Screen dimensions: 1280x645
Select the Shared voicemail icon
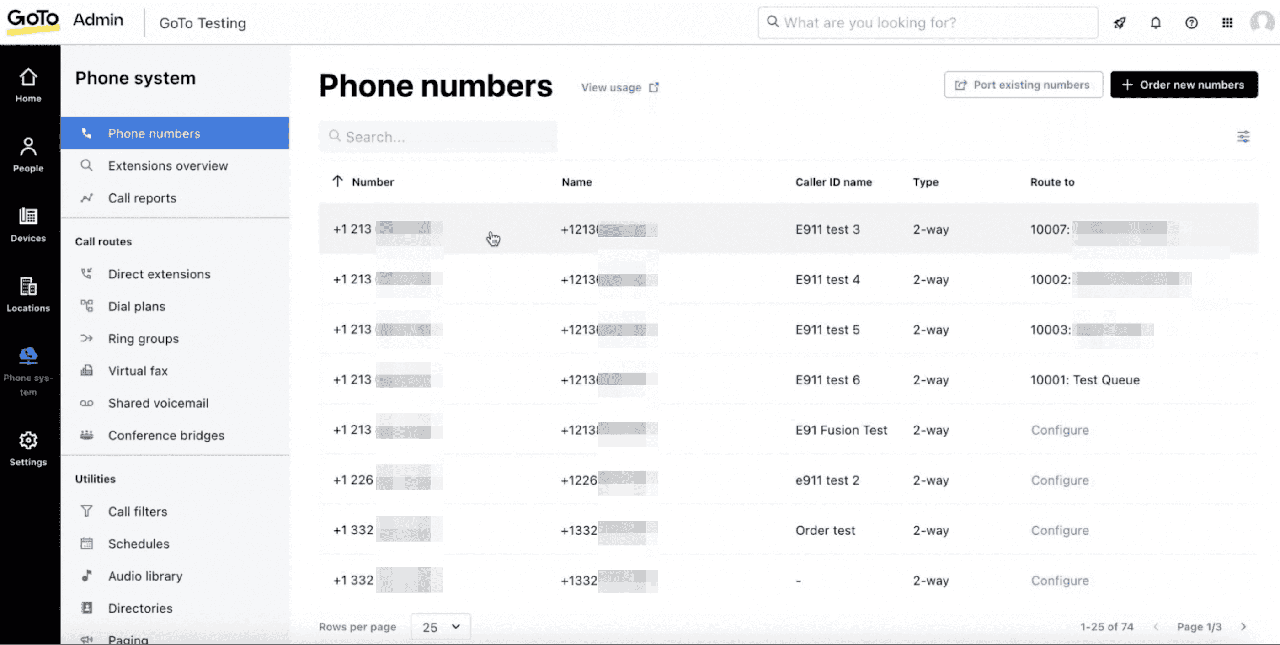[x=87, y=403]
